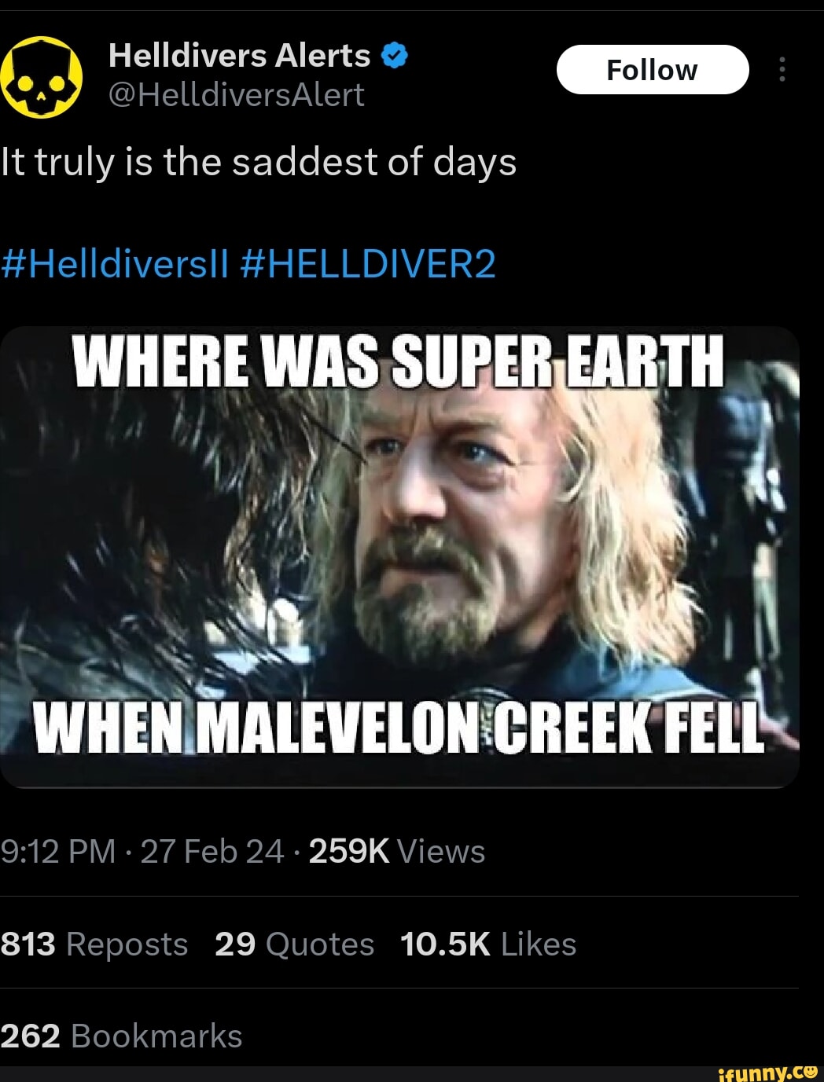824x1082 pixels.
Task: Select the Helldivers Alerts display name
Action: 240,53
